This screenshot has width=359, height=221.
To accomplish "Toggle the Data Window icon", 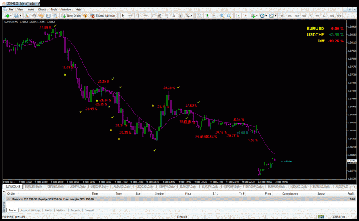I will (x=34, y=16).
